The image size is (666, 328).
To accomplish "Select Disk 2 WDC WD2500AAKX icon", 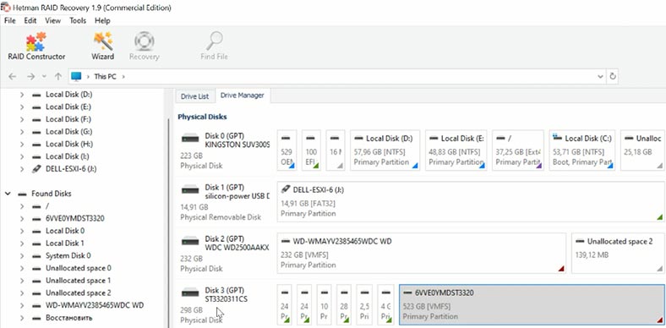I will (x=190, y=241).
